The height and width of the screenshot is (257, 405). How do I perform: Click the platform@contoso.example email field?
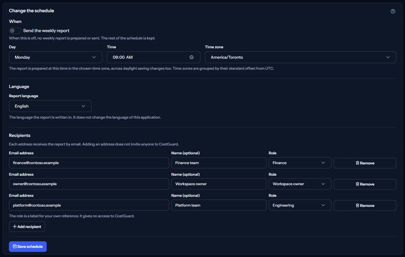point(89,205)
